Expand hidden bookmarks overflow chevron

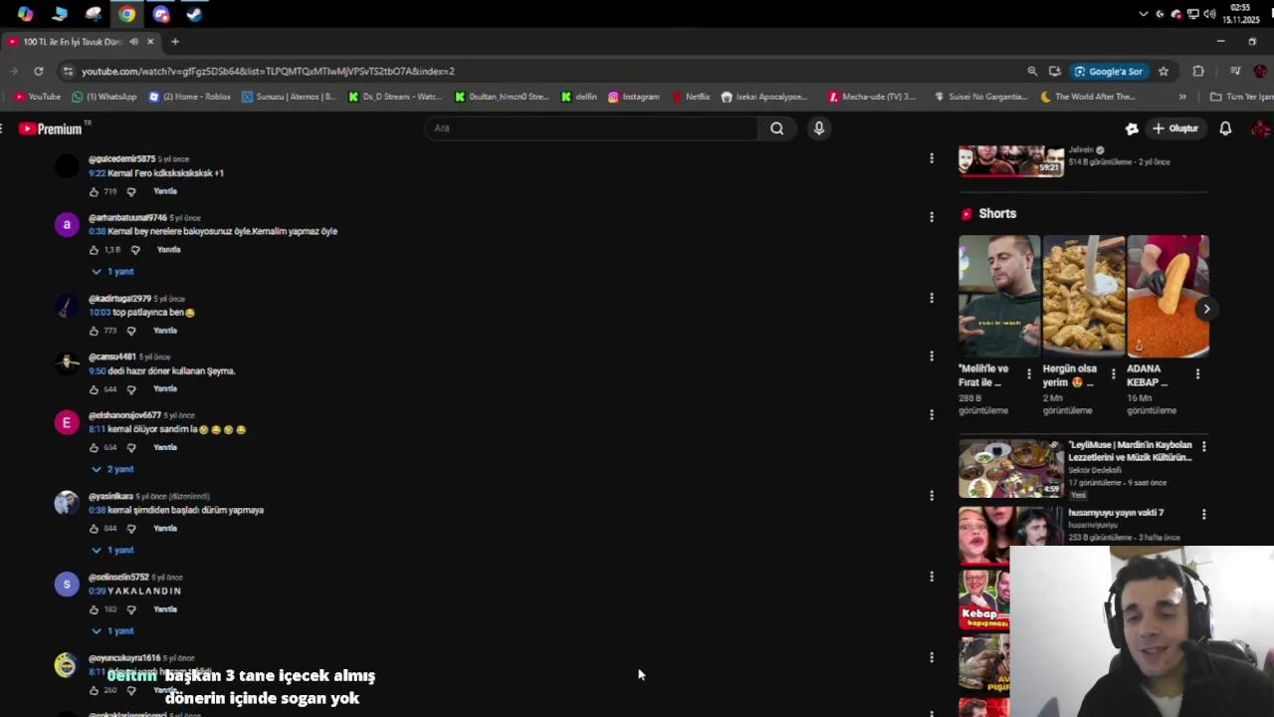point(1182,97)
